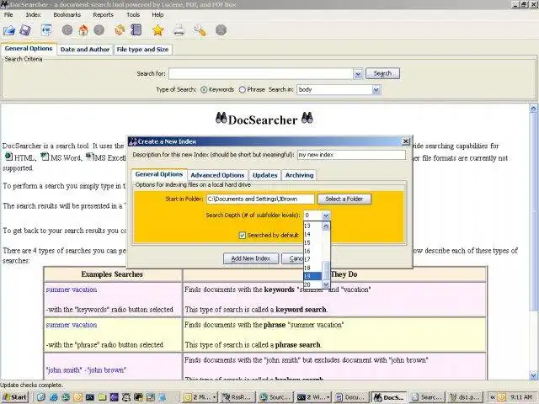The image size is (539, 404).
Task: Click the MS Excel file type icon
Action: coord(90,157)
